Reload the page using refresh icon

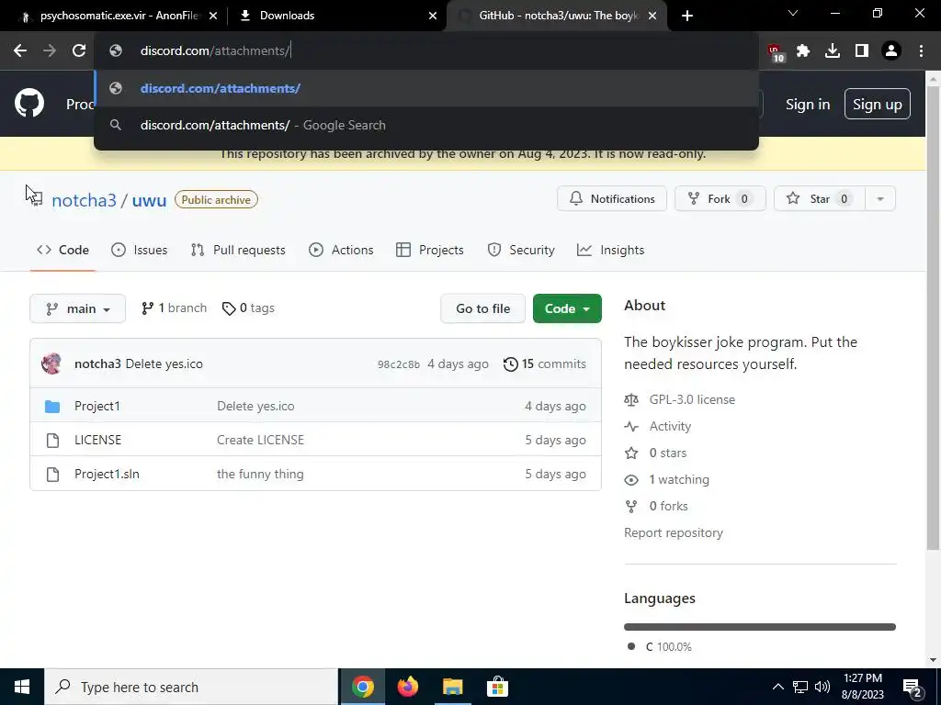[x=79, y=51]
